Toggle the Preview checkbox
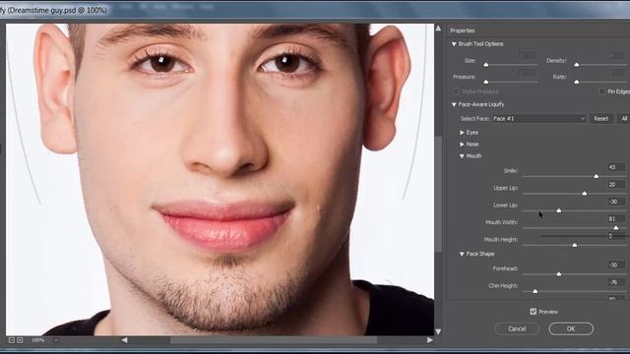 (x=534, y=312)
